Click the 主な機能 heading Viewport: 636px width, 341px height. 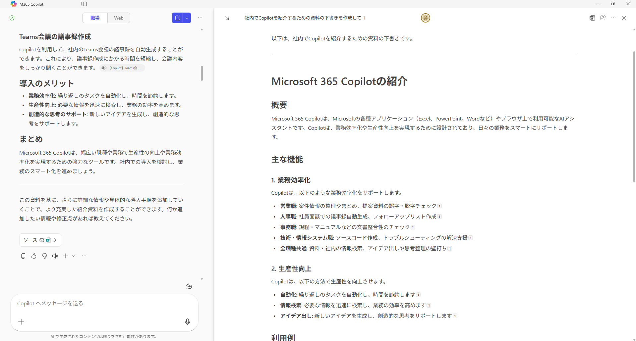coord(287,160)
